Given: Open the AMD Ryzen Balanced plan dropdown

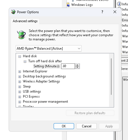Looking at the screenshot, I should coord(49,49).
